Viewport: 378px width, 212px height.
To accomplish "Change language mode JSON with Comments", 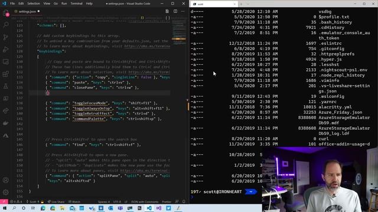I will coord(145,201).
